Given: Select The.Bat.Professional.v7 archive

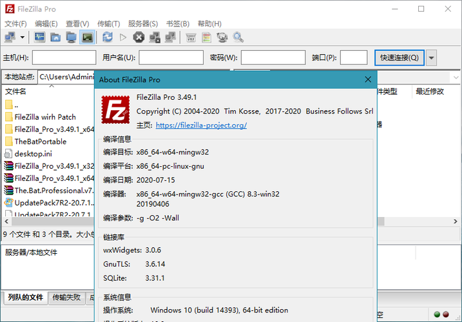Looking at the screenshot, I should pos(49,191).
